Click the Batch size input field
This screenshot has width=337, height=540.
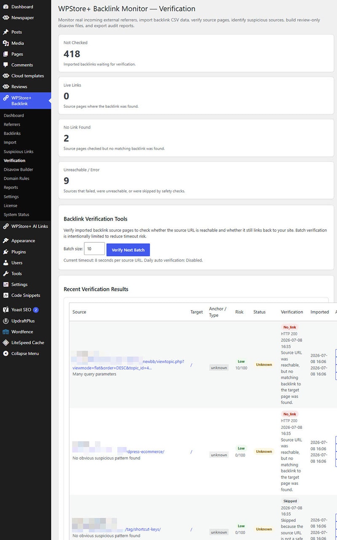point(94,249)
